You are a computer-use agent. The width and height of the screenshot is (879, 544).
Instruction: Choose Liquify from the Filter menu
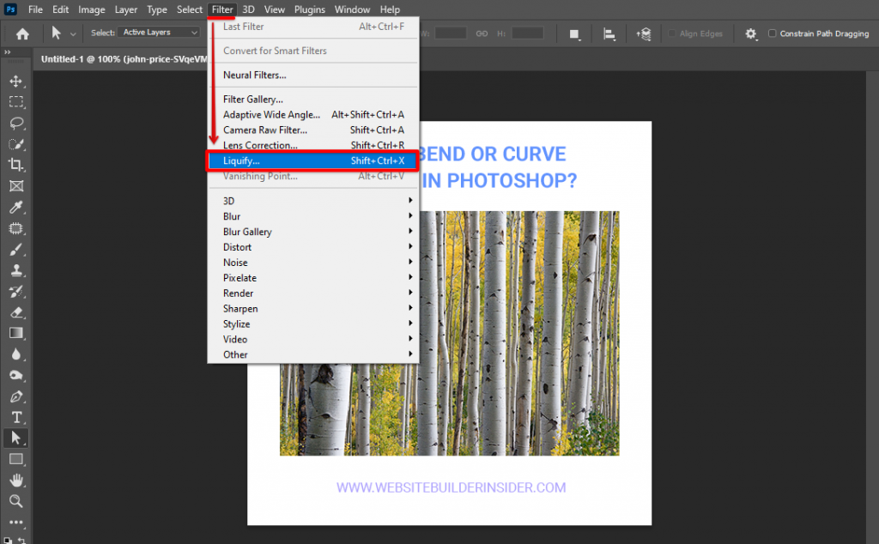(x=258, y=160)
